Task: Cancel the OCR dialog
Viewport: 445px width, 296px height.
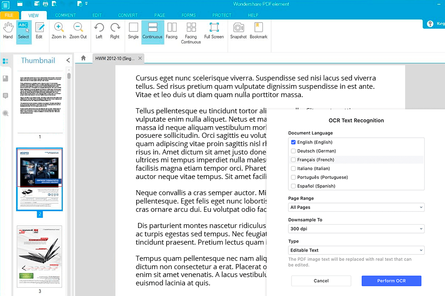Action: click(321, 281)
